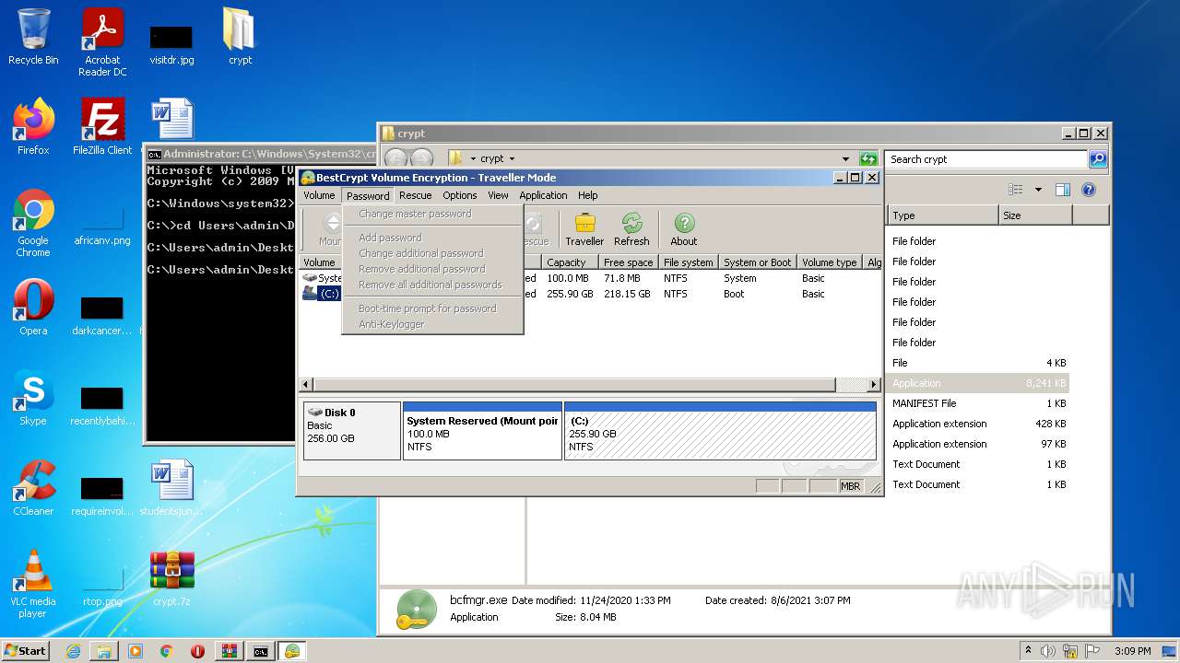The image size is (1180, 663).
Task: Select the Disk 0 Basic panel
Action: point(351,430)
